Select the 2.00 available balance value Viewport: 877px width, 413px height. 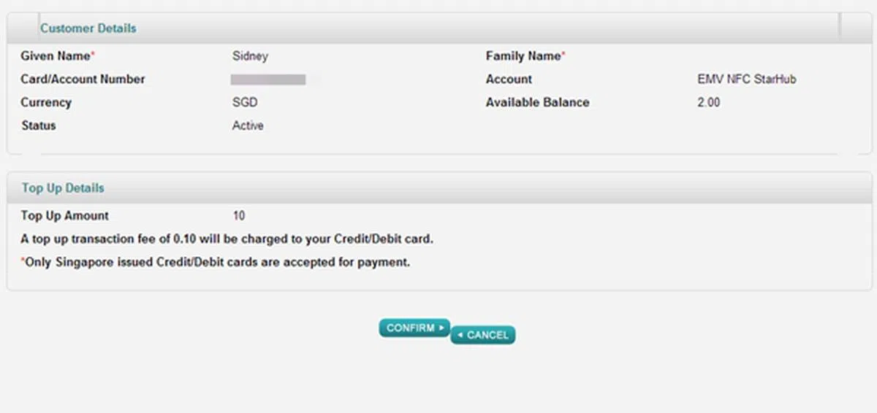coord(708,103)
